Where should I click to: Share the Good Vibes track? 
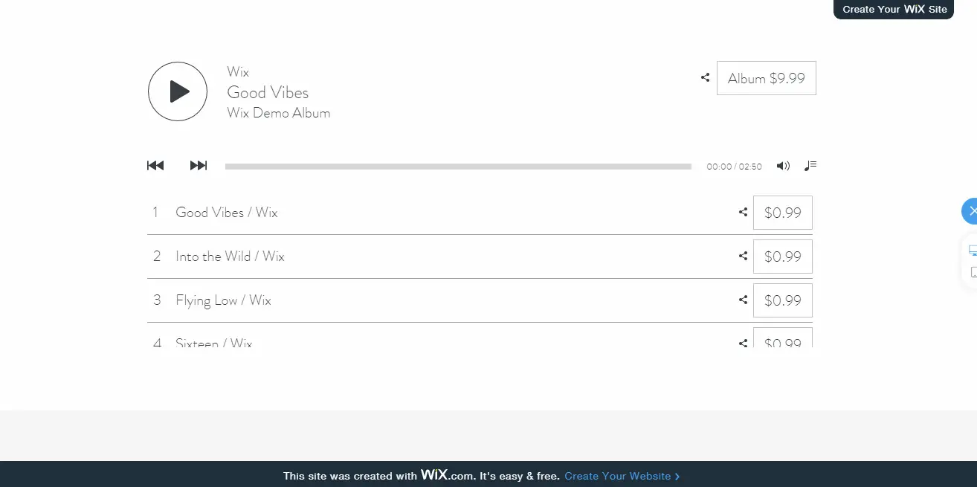point(743,212)
